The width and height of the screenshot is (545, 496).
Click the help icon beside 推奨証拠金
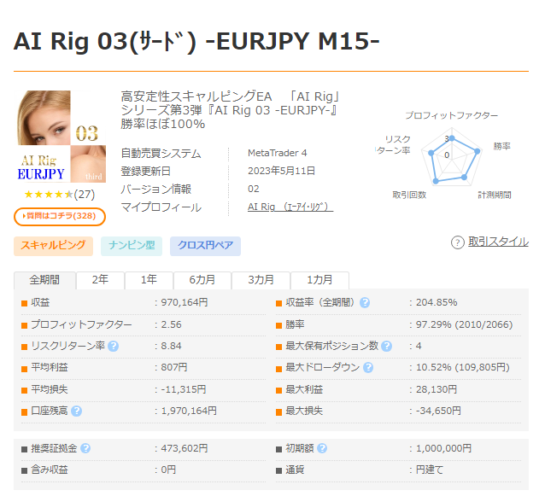click(85, 448)
